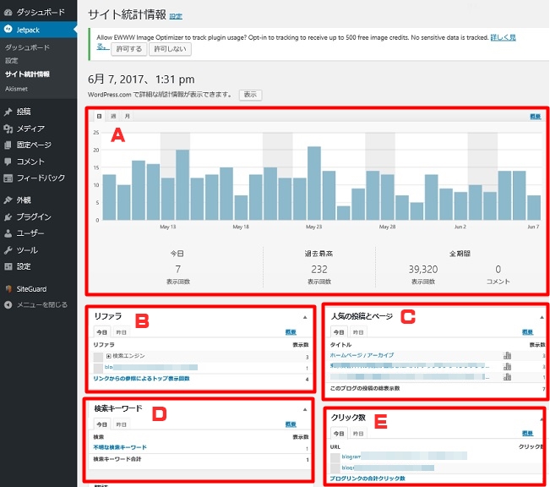This screenshot has width=550, height=487.
Task: Select 今日 tab in 検索キーワード panel
Action: 101,424
